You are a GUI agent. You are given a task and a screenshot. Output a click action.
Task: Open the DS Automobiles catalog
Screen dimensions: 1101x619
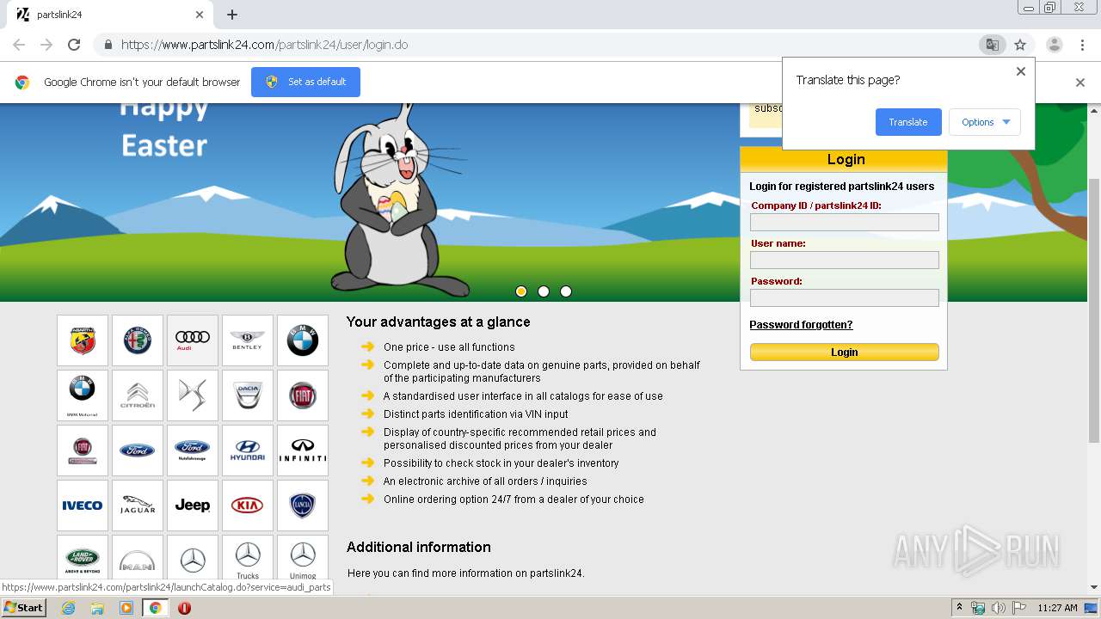click(x=193, y=395)
